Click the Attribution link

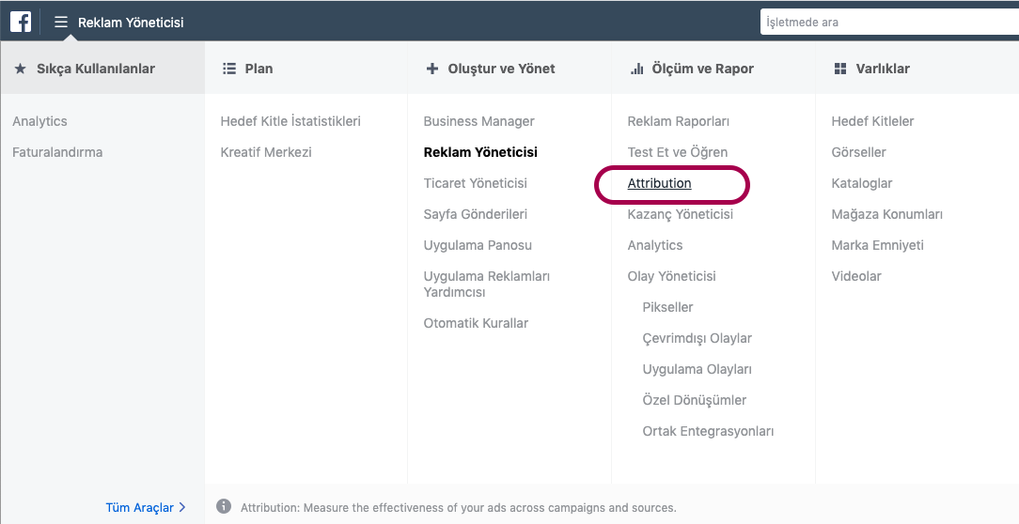(x=659, y=183)
